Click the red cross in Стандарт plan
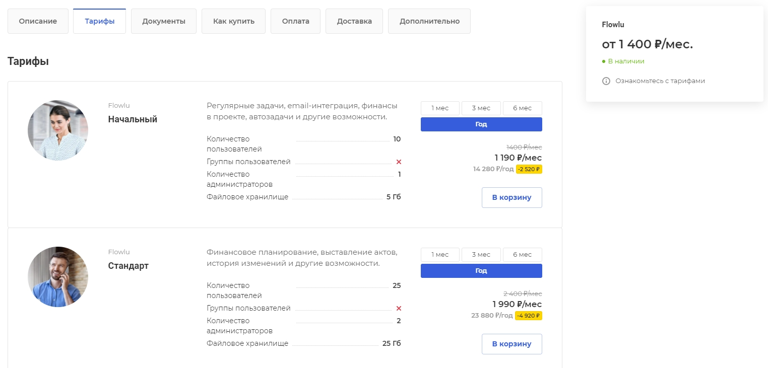 [x=399, y=309]
